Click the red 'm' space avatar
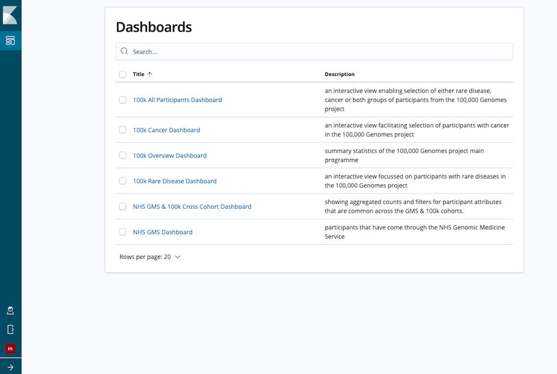 pyautogui.click(x=11, y=349)
